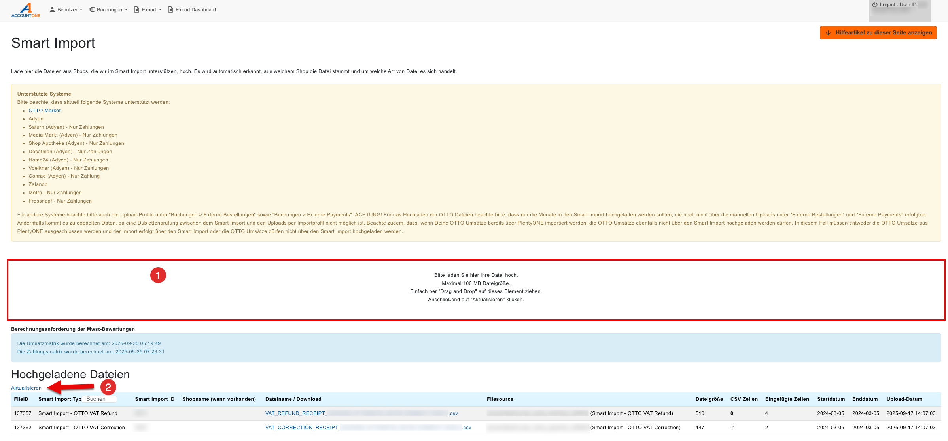
Task: Click the Export Dashboard document icon
Action: pyautogui.click(x=171, y=9)
